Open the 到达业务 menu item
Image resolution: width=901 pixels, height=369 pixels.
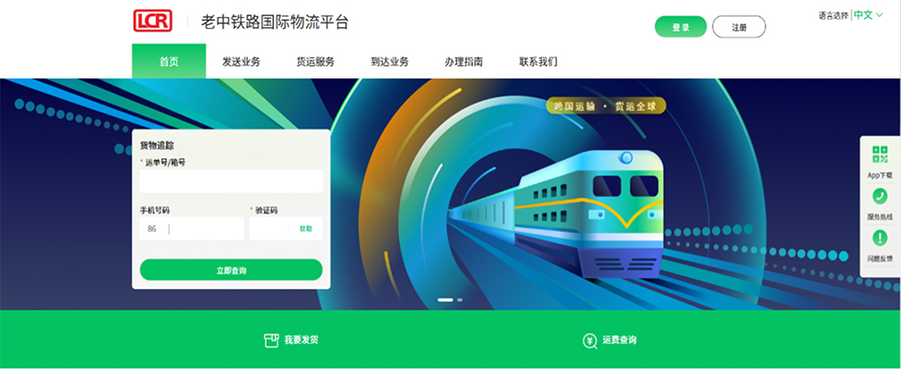pos(389,62)
